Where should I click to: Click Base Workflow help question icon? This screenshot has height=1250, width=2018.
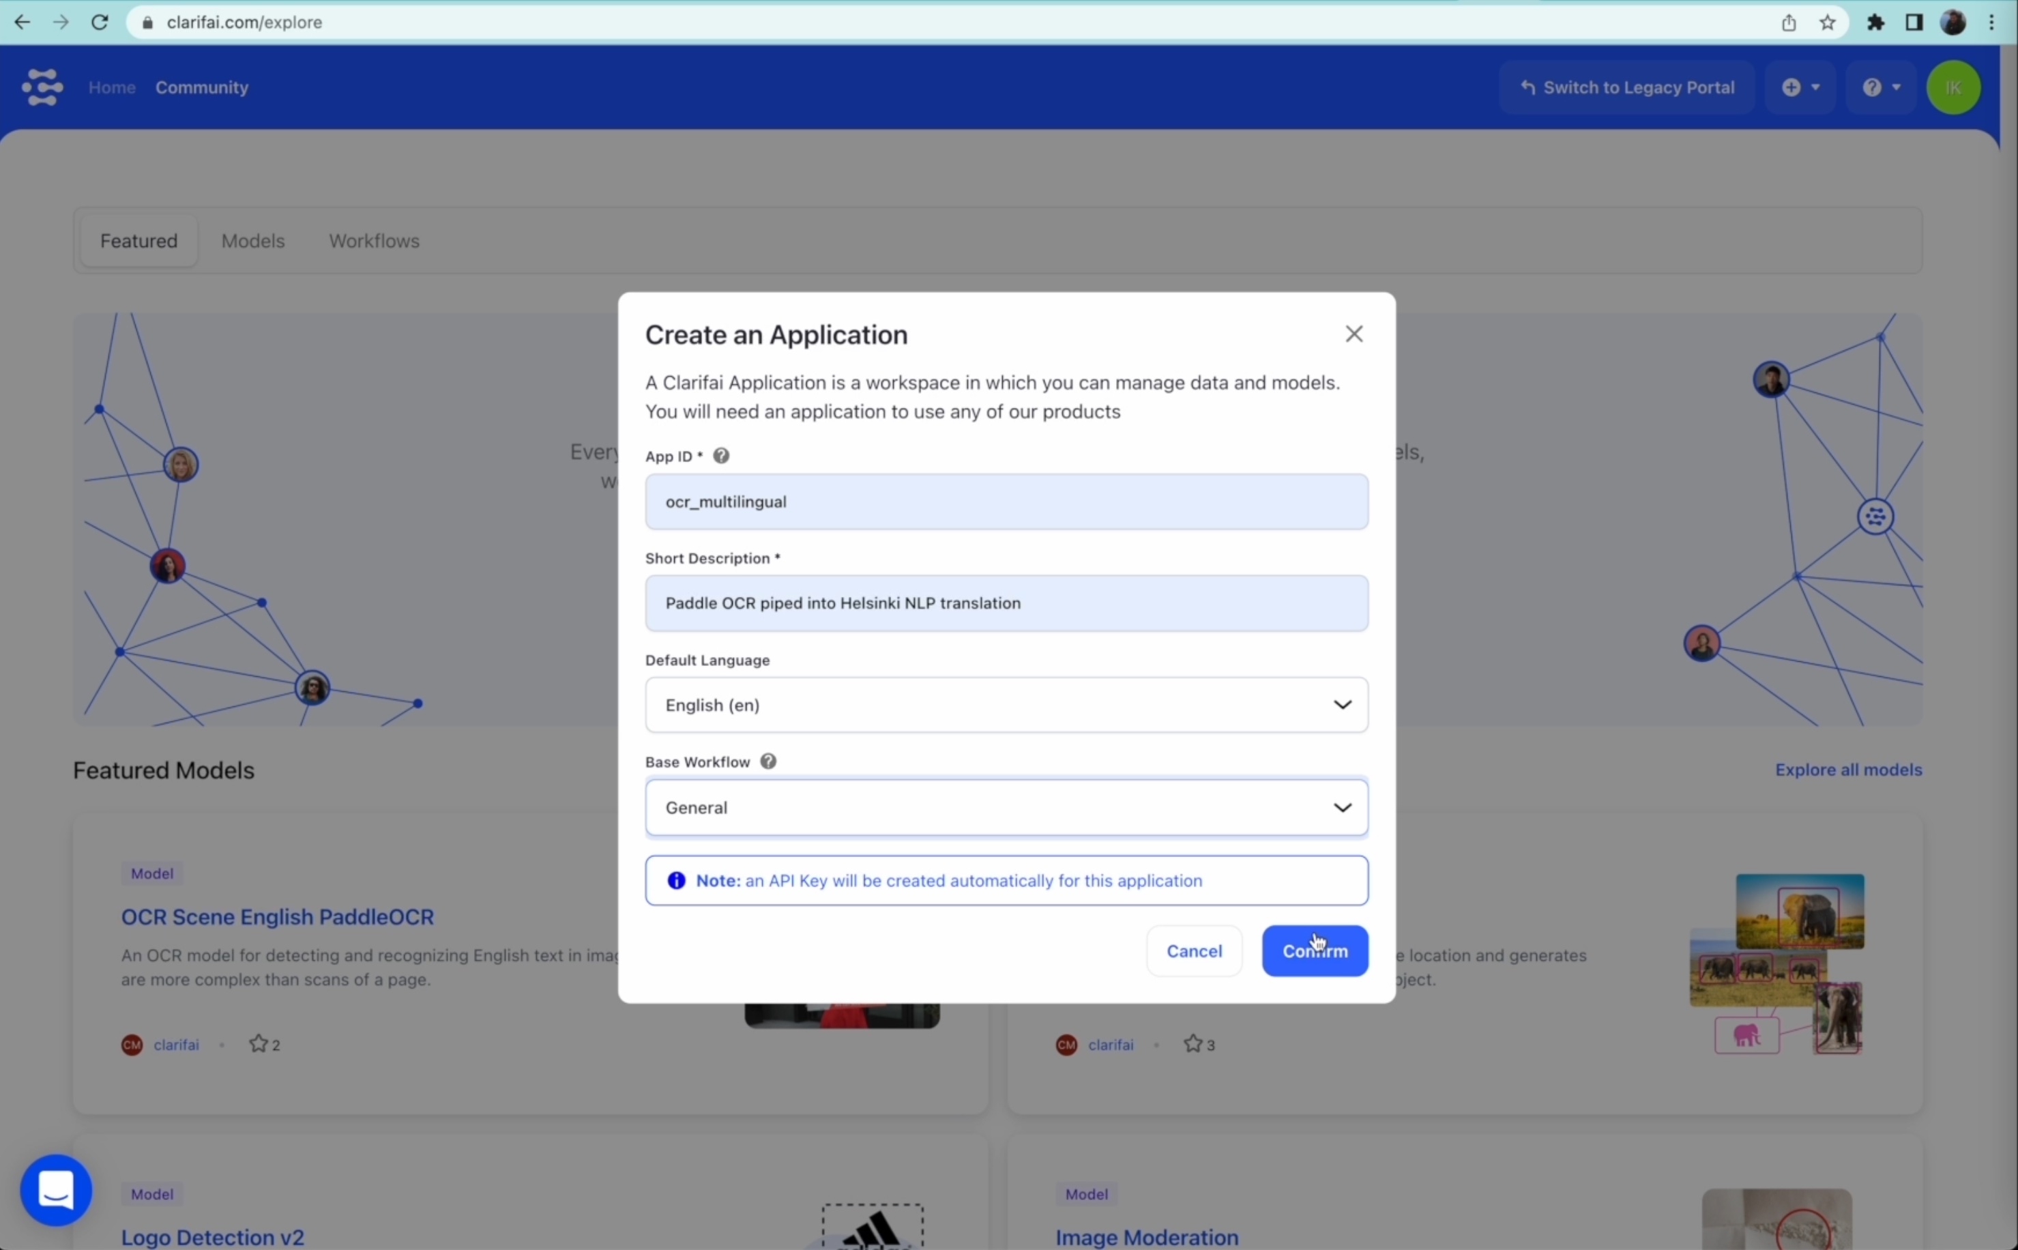[x=767, y=761]
